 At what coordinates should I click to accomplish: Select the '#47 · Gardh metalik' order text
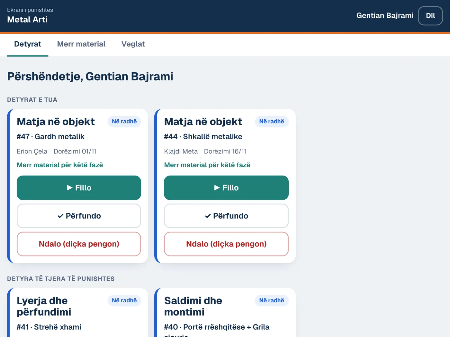point(50,137)
